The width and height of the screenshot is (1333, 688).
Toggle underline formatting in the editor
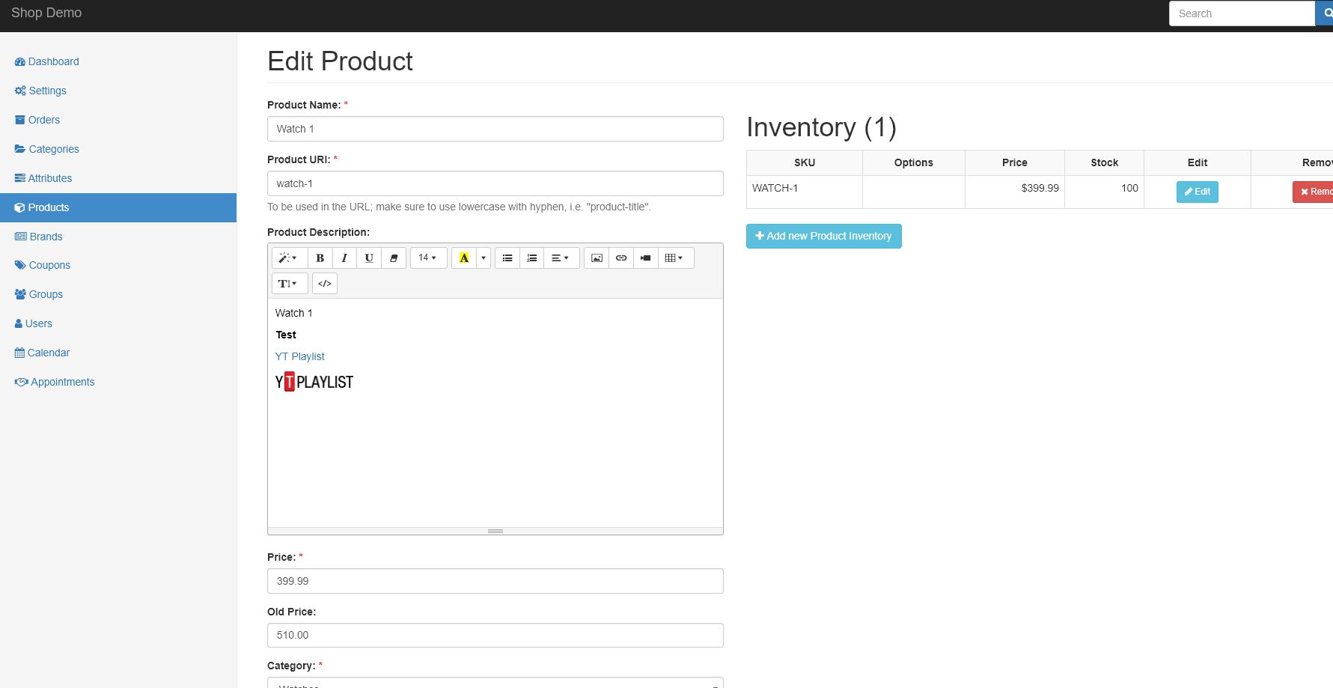click(369, 258)
